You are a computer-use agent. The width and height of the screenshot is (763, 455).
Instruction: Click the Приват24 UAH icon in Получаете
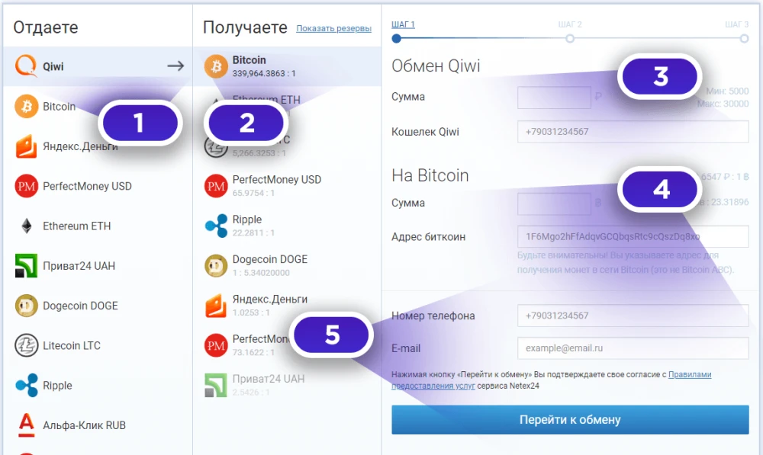(216, 385)
